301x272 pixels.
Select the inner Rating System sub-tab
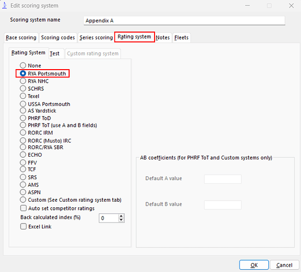28,53
